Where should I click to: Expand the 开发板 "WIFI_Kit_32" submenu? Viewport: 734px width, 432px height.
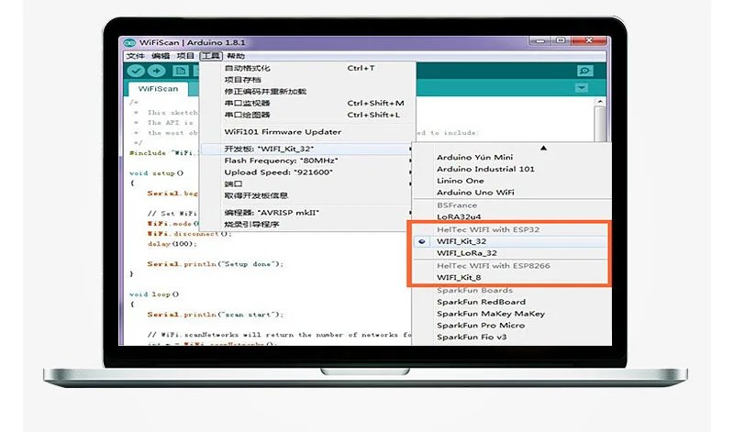tap(307, 149)
